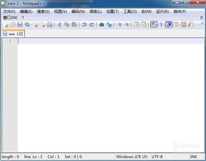Create a new document with New icon
The width and height of the screenshot is (206, 161).
pos(6,25)
